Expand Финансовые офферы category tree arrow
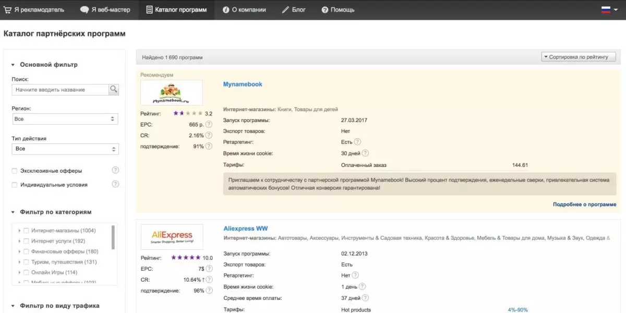The width and height of the screenshot is (626, 313). (x=19, y=251)
